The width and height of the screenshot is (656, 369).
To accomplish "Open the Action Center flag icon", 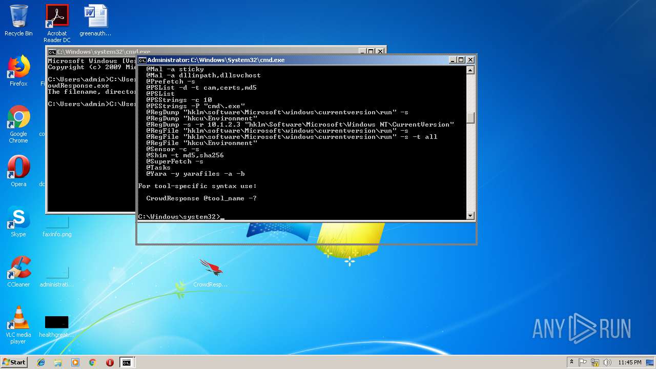I will pos(583,362).
